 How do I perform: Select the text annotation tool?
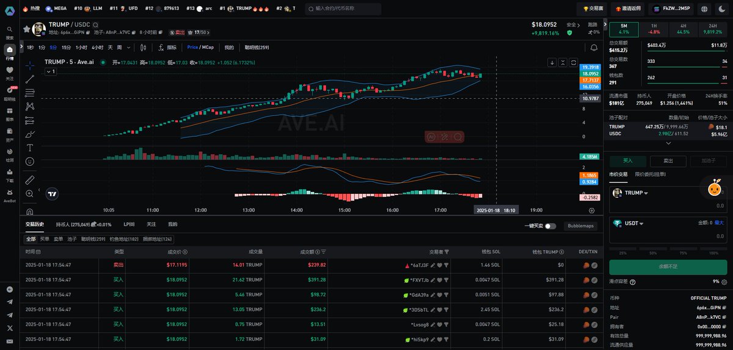click(x=29, y=148)
